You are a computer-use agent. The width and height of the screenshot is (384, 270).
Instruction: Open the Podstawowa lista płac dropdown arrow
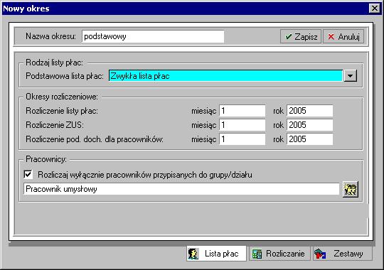click(x=350, y=76)
